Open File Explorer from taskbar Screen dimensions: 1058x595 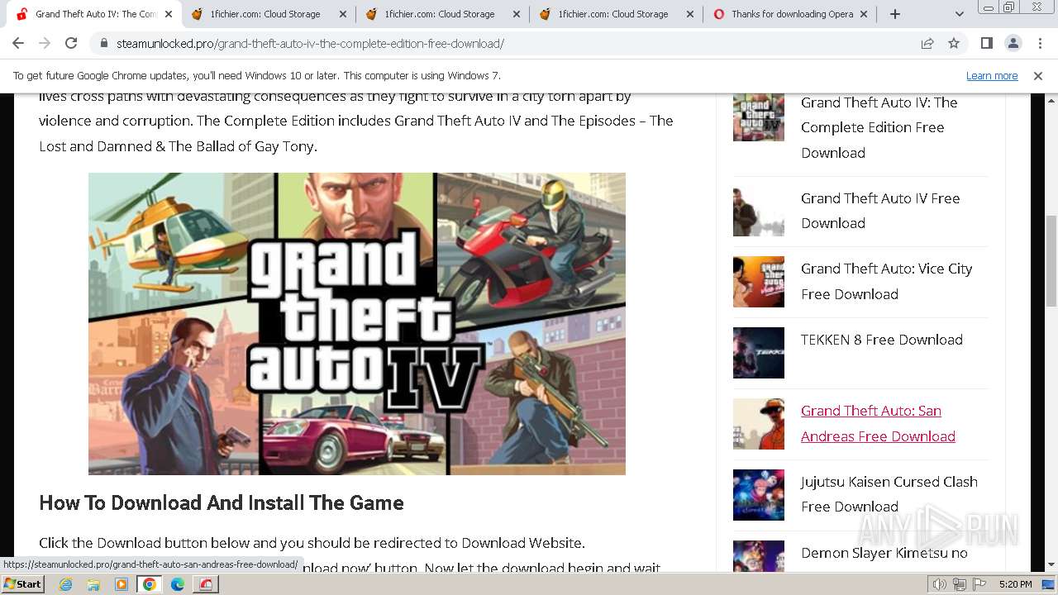point(93,584)
